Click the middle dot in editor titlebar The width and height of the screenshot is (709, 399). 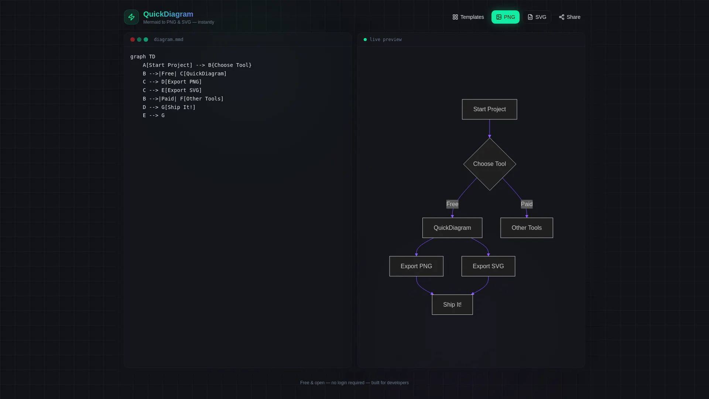[139, 40]
